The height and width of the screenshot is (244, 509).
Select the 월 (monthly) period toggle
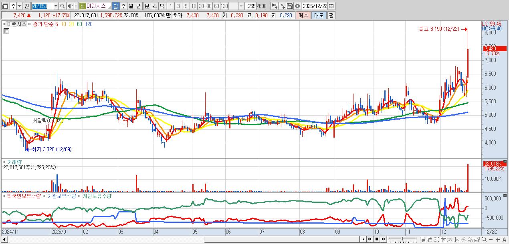[x=131, y=6]
